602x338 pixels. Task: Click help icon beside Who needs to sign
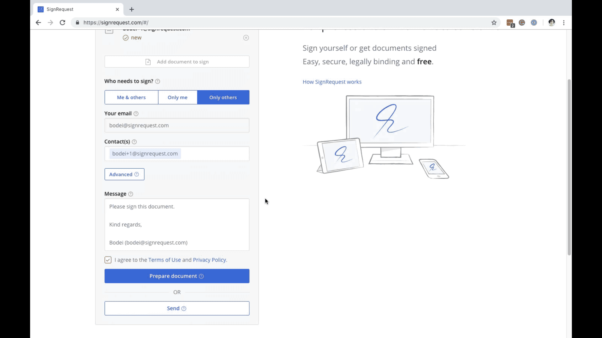pos(158,81)
